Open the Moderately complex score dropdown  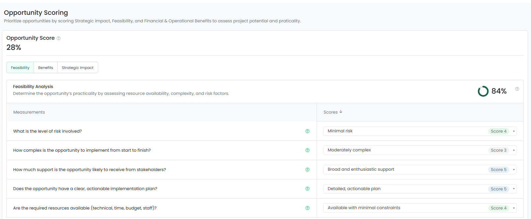tap(514, 150)
